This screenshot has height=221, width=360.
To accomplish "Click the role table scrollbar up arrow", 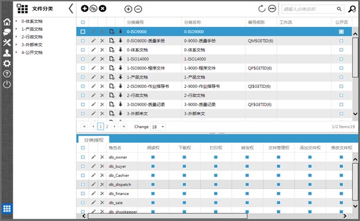I will (x=355, y=159).
